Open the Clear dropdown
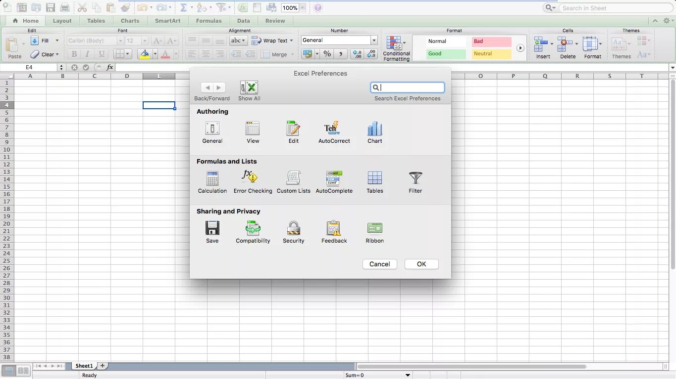The width and height of the screenshot is (676, 379). pos(57,54)
